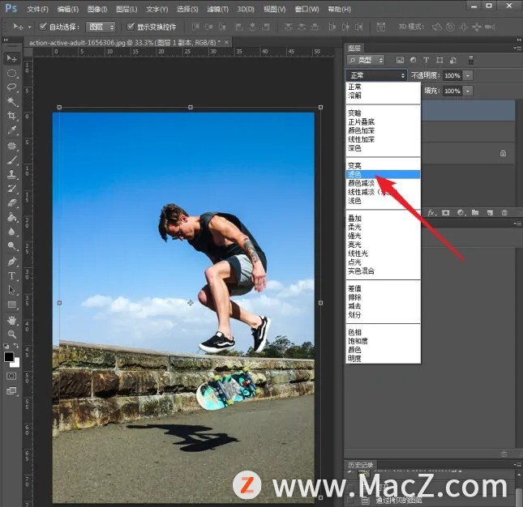Click the delete layer trash icon

pos(504,213)
